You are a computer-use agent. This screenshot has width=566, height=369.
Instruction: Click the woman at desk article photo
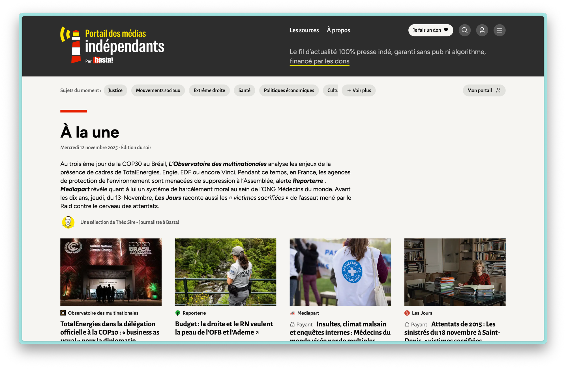tap(455, 272)
